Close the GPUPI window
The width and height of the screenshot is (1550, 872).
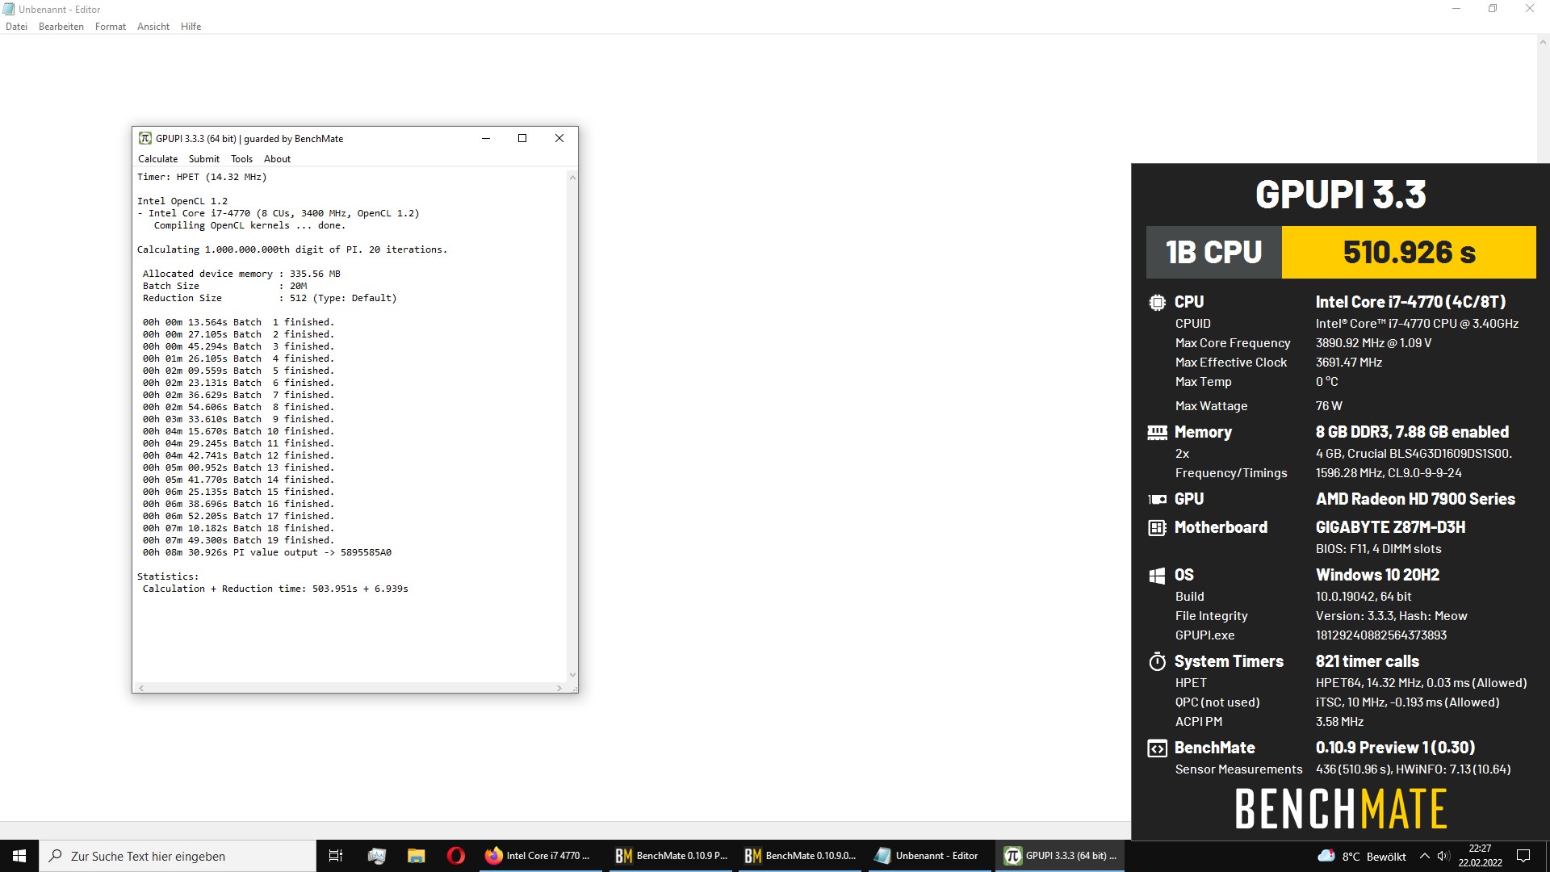[x=559, y=138]
